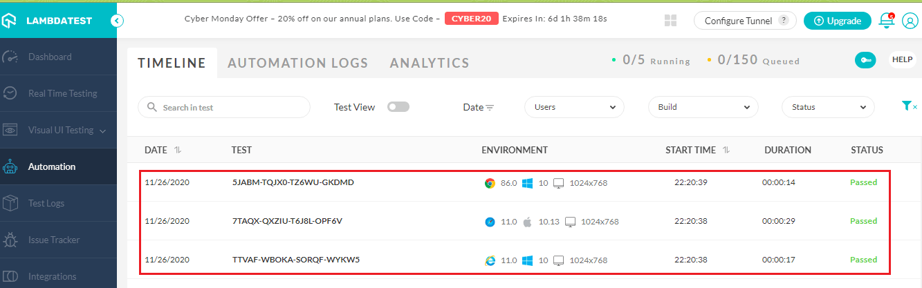
Task: Click the HELP button
Action: coord(903,59)
